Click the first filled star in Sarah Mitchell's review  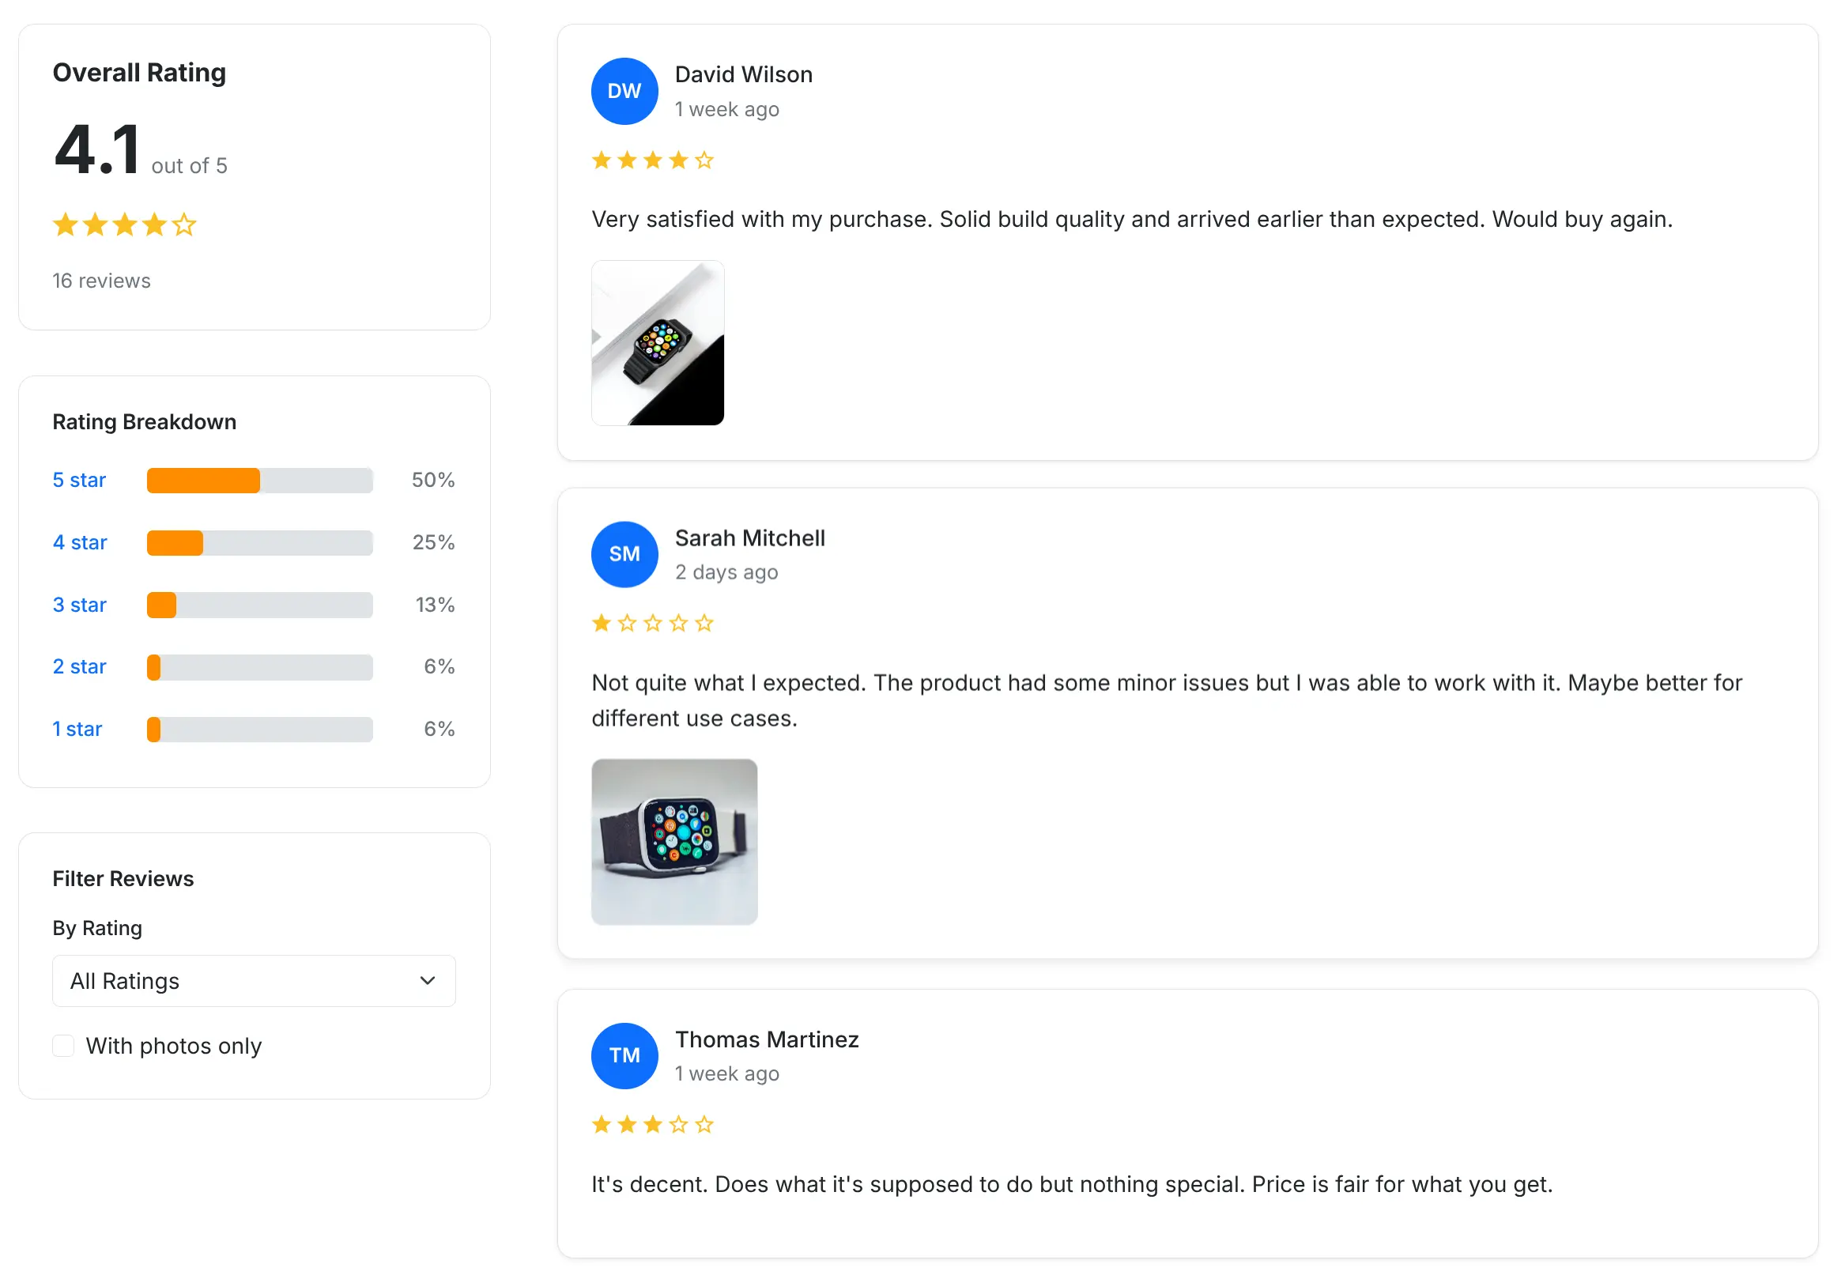tap(602, 622)
